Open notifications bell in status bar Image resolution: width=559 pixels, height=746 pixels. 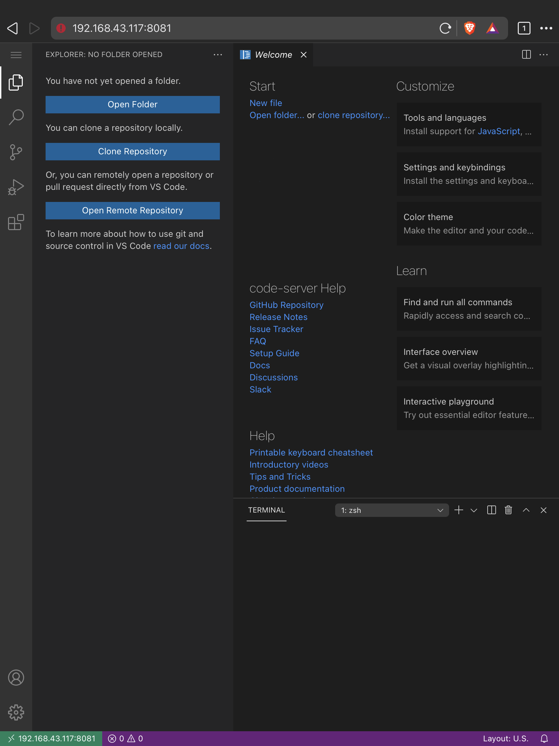pyautogui.click(x=544, y=739)
